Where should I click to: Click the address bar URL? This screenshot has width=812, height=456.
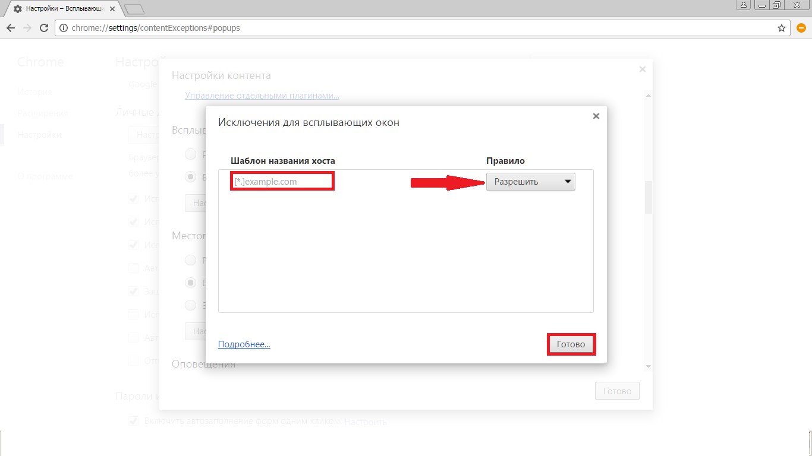(x=156, y=28)
